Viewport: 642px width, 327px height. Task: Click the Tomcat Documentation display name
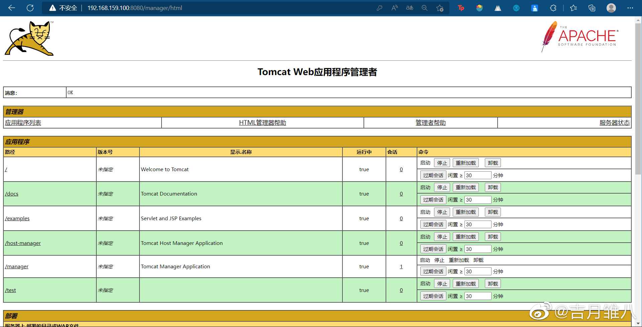[169, 194]
